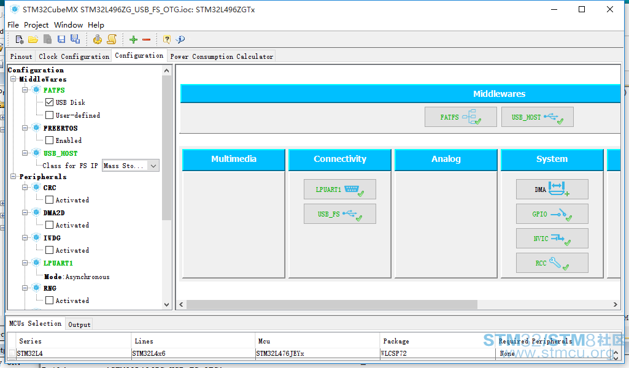Click the configuration tree's vertical scrollbar thumb
The image size is (629, 368).
[167, 148]
